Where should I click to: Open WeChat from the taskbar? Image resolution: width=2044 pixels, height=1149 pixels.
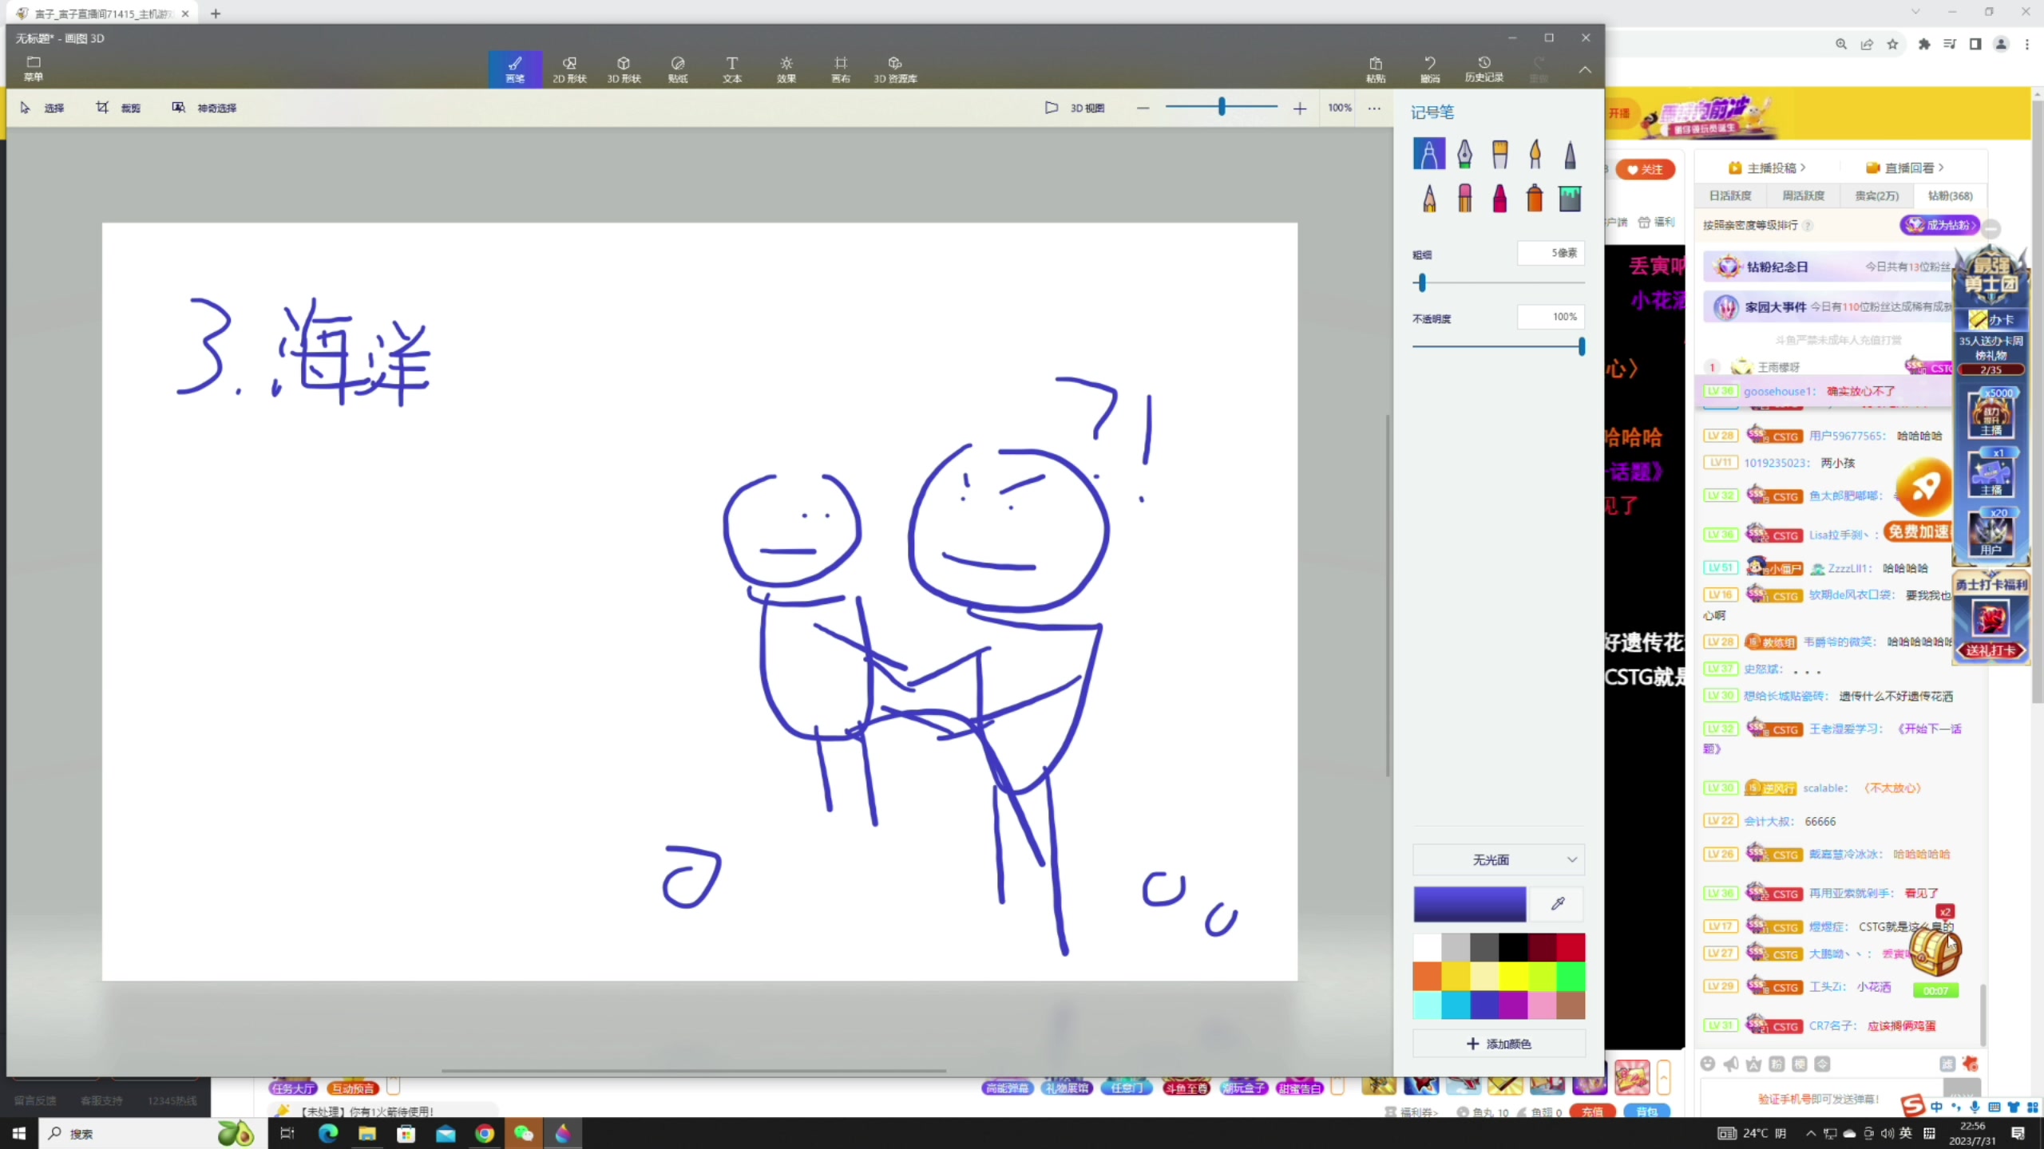[524, 1133]
